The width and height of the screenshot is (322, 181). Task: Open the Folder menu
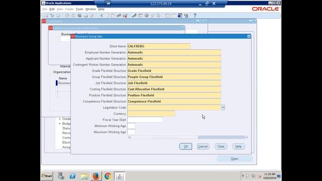coord(69,9)
